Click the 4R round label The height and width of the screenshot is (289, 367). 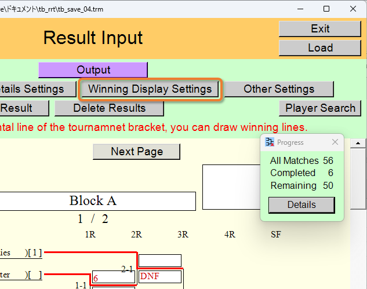click(x=230, y=235)
